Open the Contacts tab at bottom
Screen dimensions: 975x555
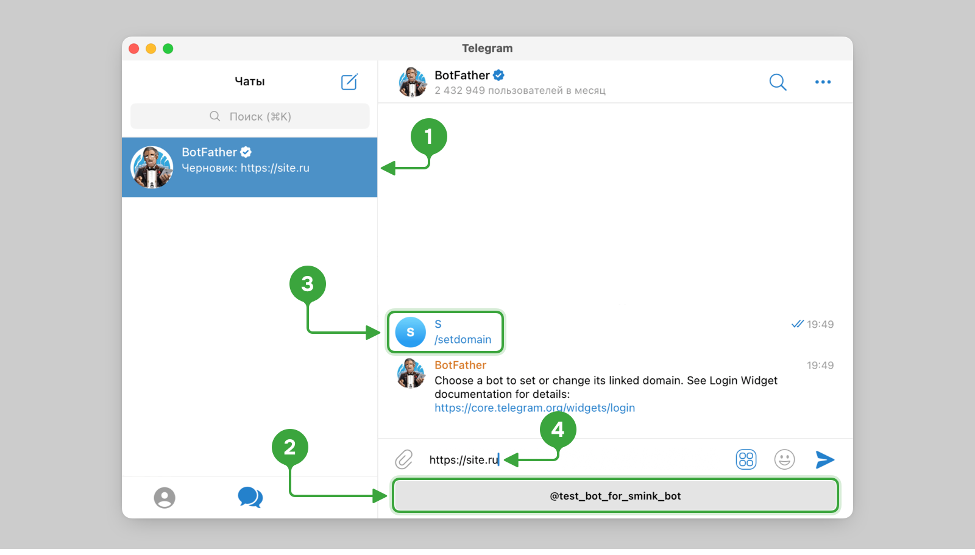(x=165, y=498)
